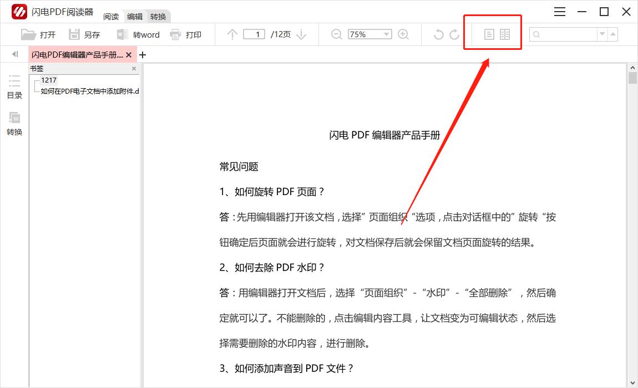Open the 75% zoom level dropdown

(x=387, y=34)
